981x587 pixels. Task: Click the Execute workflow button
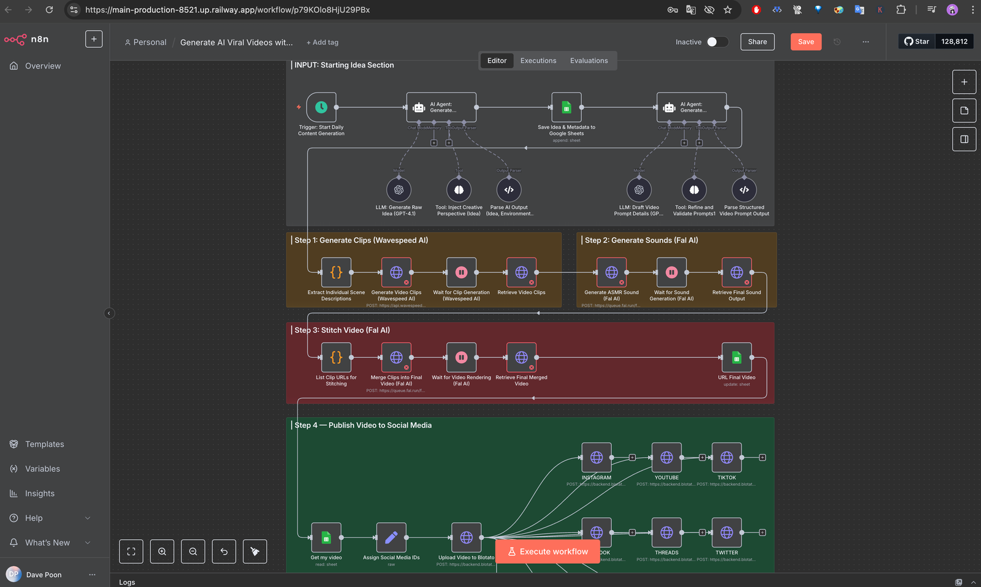click(x=548, y=551)
